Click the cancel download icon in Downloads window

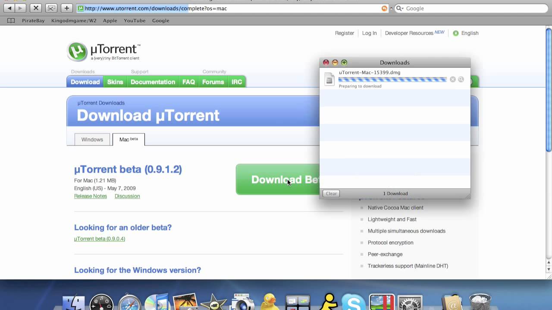tap(452, 79)
